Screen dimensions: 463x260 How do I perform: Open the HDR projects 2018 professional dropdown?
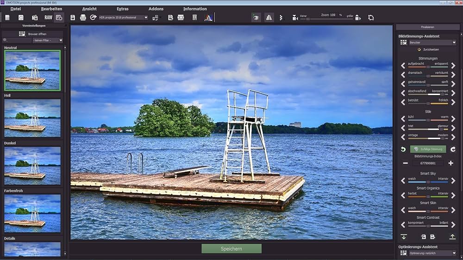coord(124,18)
